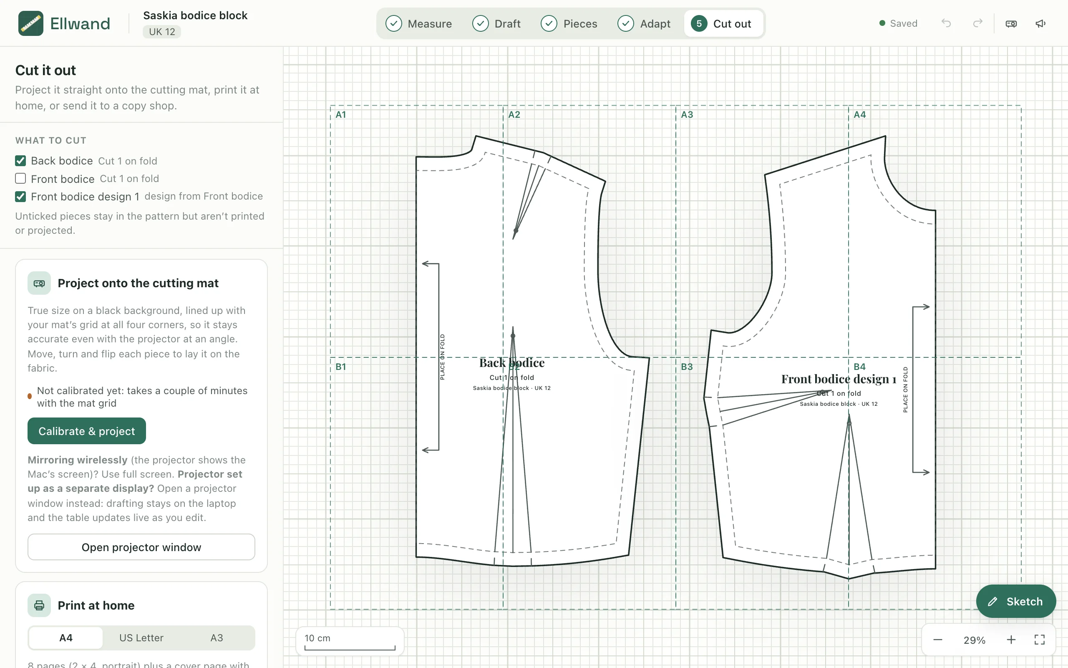
Task: Click the Measure step checkmark icon
Action: tap(393, 23)
